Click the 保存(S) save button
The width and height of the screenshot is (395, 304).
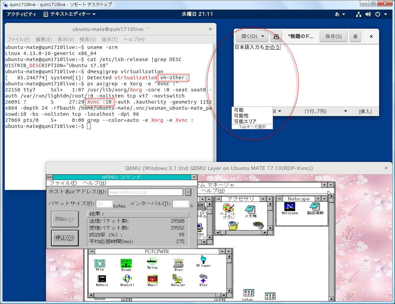pyautogui.click(x=333, y=36)
